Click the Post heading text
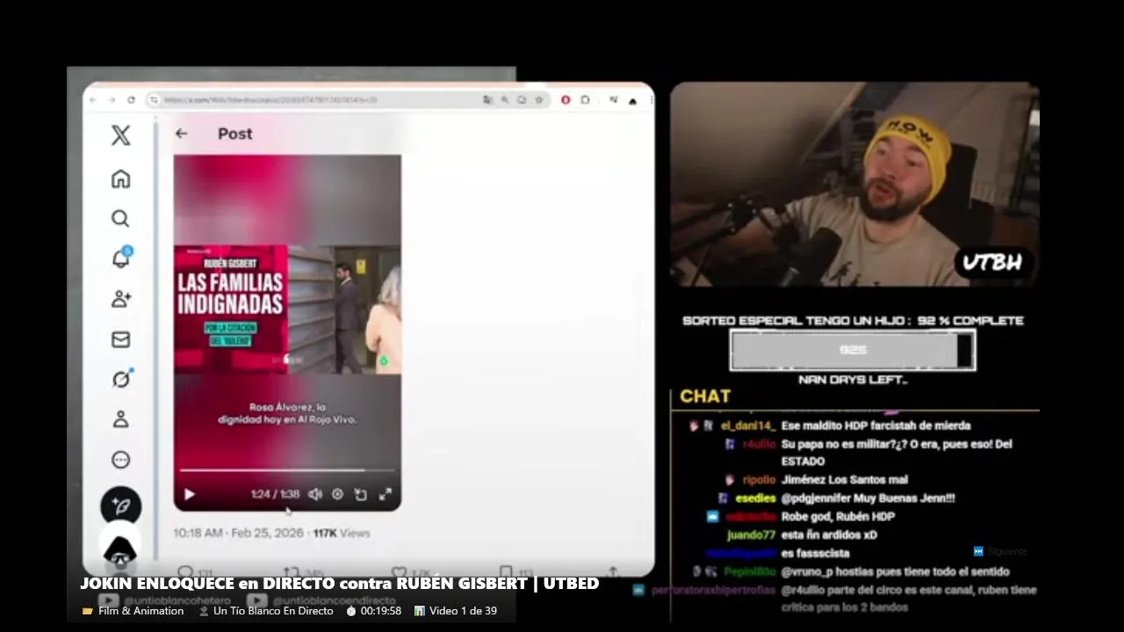Image resolution: width=1124 pixels, height=632 pixels. 235,133
